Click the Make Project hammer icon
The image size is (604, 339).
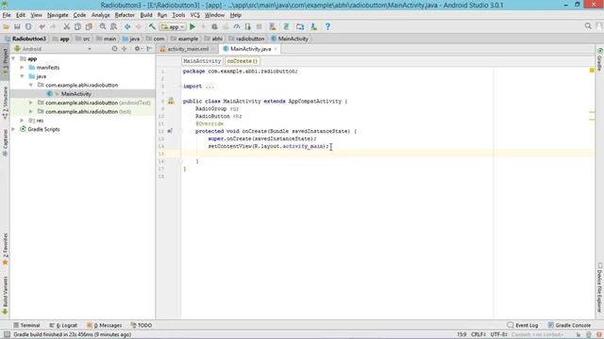pyautogui.click(x=152, y=27)
